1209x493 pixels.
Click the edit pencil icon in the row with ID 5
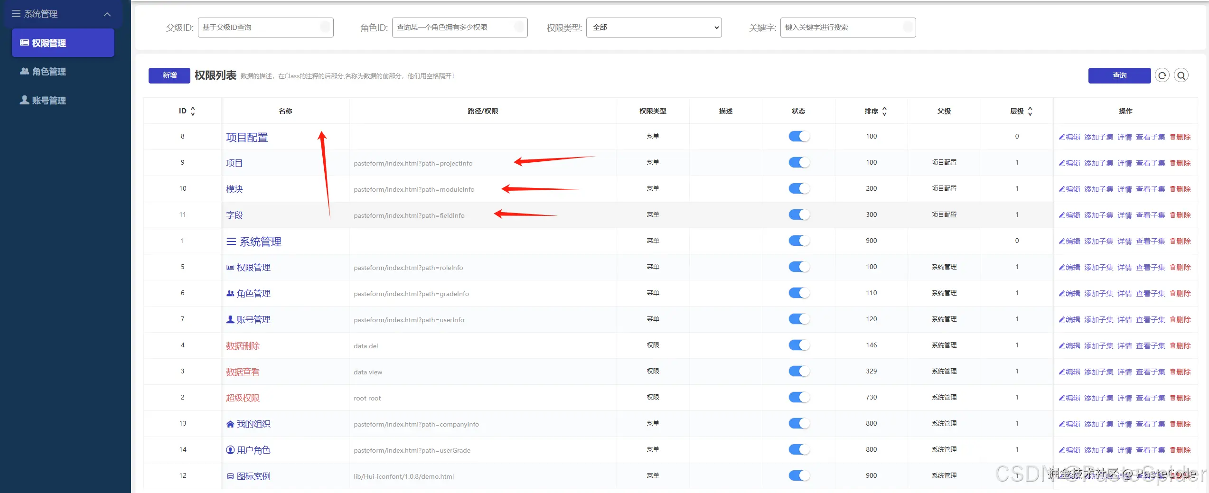pos(1062,268)
